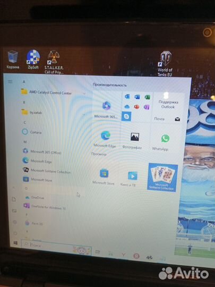215x287 pixels.
Task: Open Microsoft Edge tile in Start
Action: pyautogui.click(x=105, y=139)
